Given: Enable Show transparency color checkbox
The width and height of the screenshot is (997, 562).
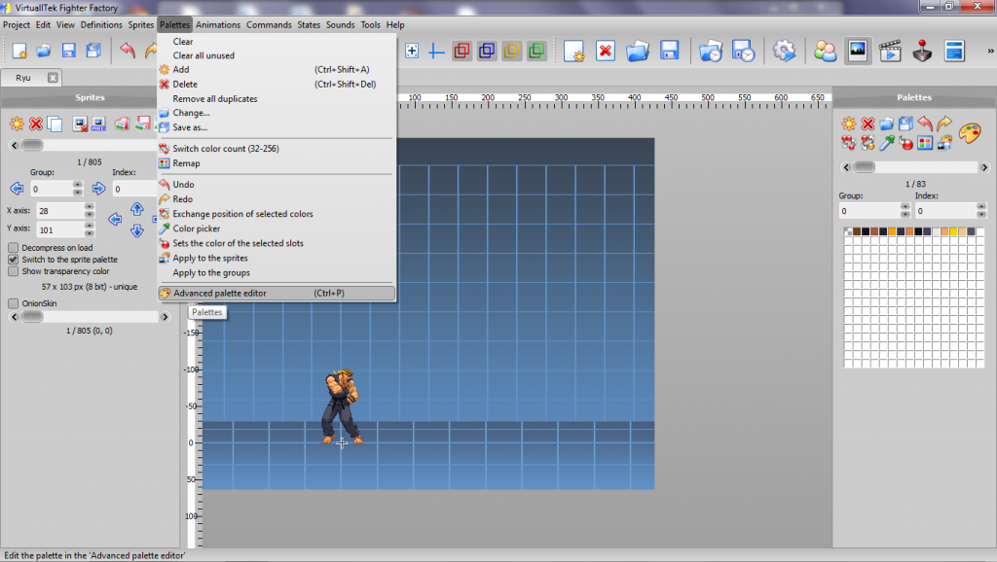Looking at the screenshot, I should (x=14, y=271).
